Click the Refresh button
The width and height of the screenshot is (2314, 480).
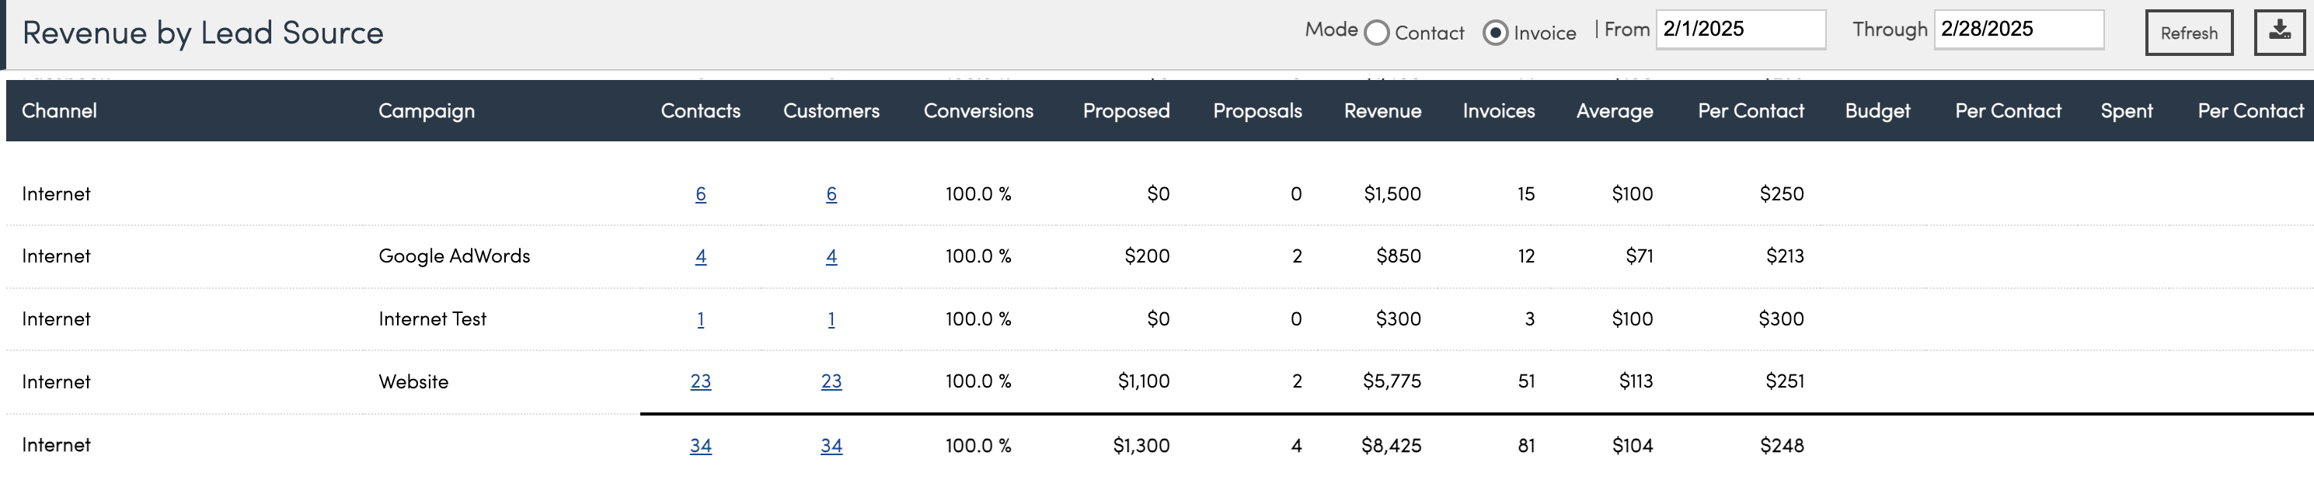(2188, 33)
